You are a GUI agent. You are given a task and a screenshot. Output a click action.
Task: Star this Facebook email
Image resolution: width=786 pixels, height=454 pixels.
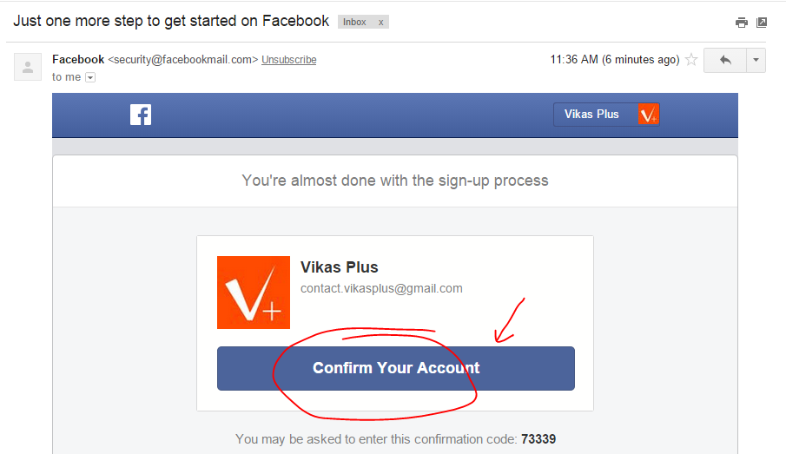[x=691, y=60]
